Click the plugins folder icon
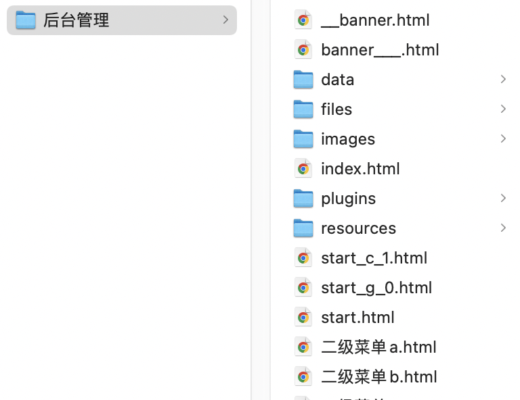Image resolution: width=520 pixels, height=400 pixels. point(303,199)
